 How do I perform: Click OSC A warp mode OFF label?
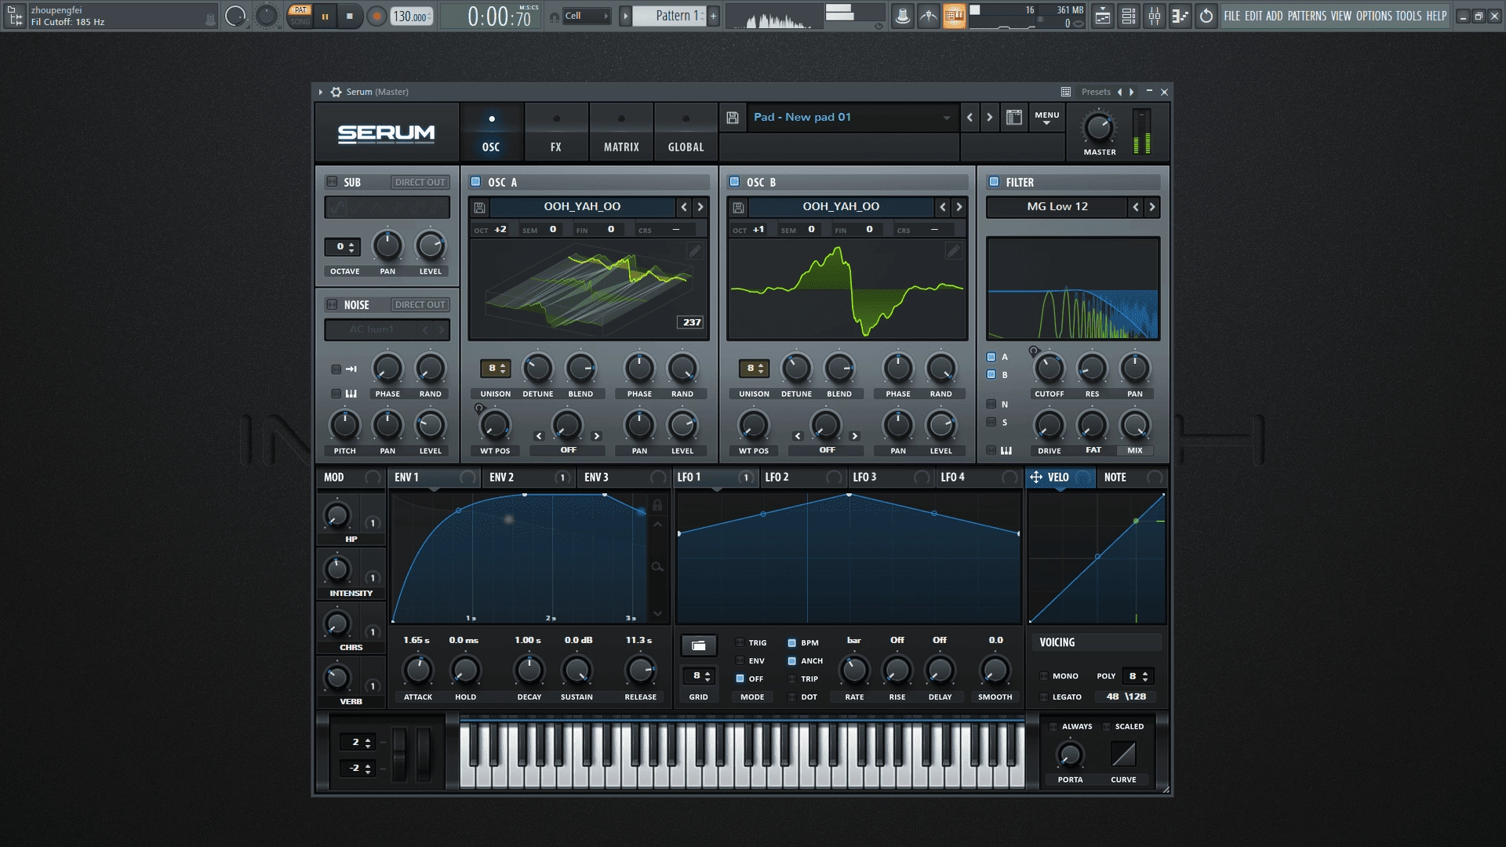pyautogui.click(x=568, y=450)
